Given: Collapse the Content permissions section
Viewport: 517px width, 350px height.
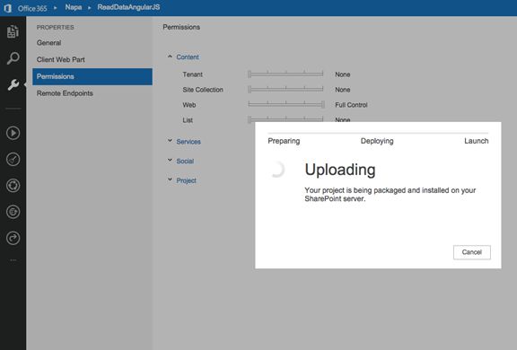Looking at the screenshot, I should [170, 57].
